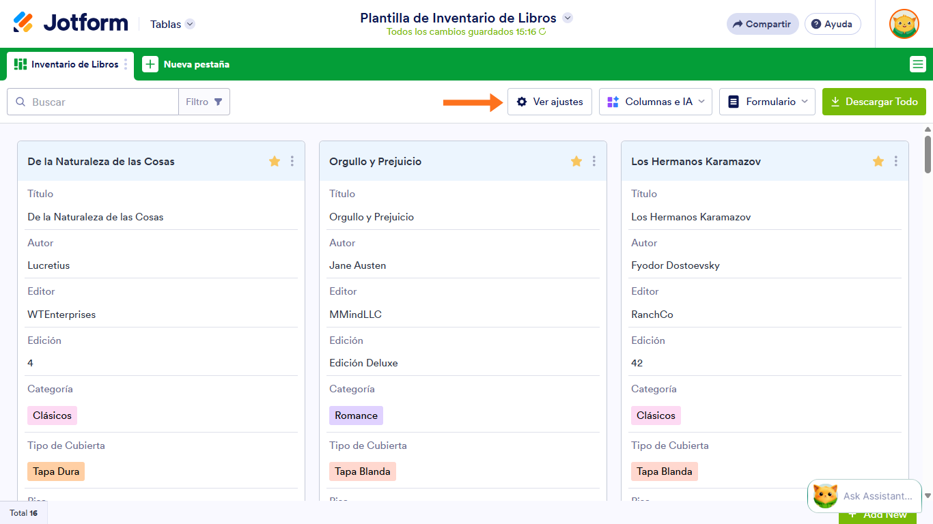Click the question mark icon in Ayuda

pos(816,24)
